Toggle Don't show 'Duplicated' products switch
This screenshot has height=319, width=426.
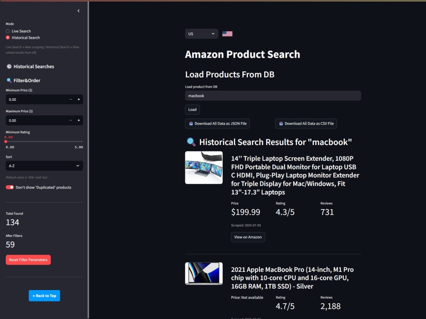coord(10,188)
